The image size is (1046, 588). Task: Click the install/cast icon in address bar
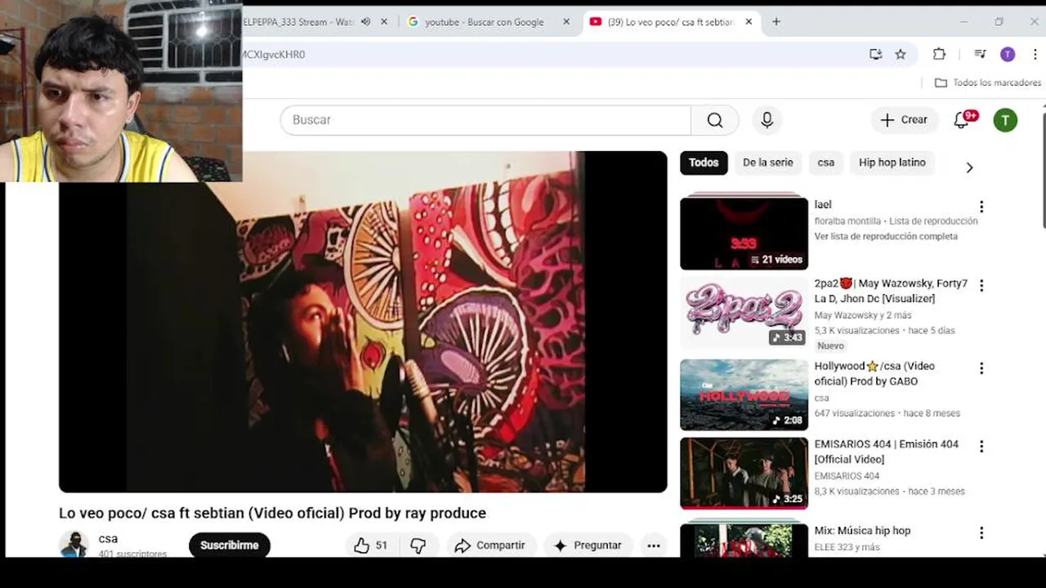(875, 55)
